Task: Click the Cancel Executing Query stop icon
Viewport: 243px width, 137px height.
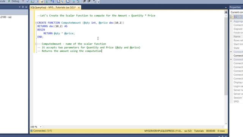Action: pyautogui.click(x=23, y=1)
